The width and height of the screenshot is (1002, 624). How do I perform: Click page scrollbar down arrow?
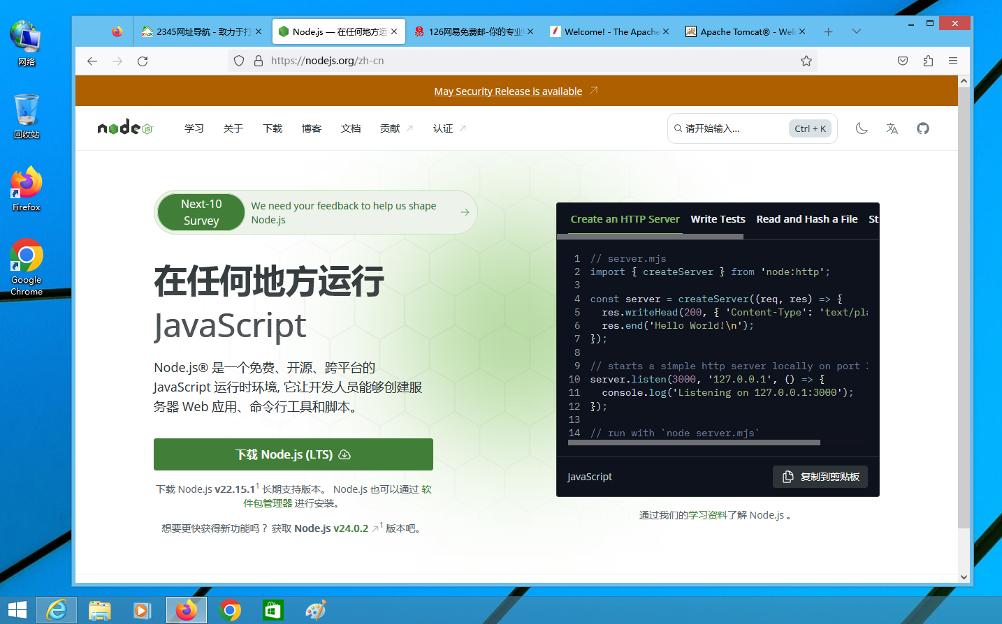964,577
